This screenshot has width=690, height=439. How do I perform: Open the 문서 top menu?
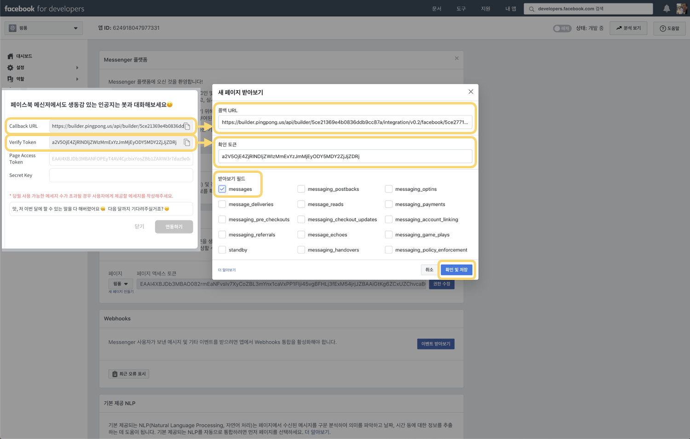(x=437, y=9)
